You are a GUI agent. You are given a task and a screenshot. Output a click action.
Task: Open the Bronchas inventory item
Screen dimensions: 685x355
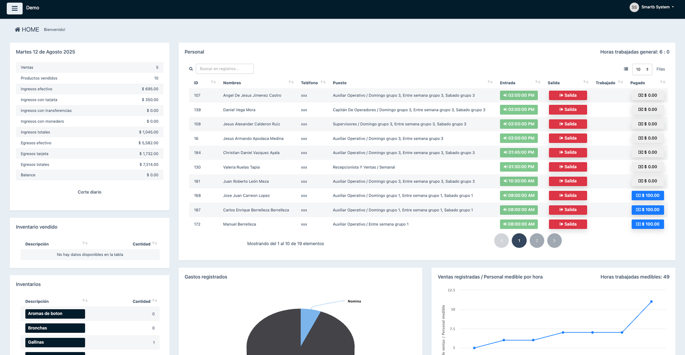(55, 328)
